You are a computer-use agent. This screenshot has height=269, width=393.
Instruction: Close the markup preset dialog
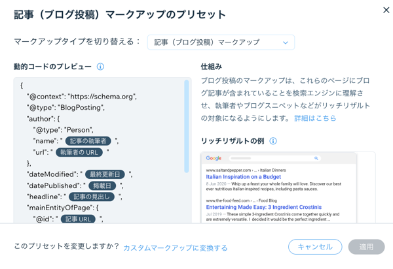point(386,10)
